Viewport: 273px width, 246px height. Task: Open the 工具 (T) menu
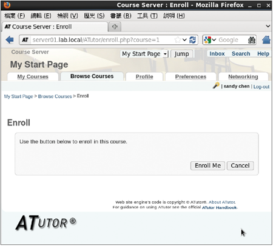[147, 16]
